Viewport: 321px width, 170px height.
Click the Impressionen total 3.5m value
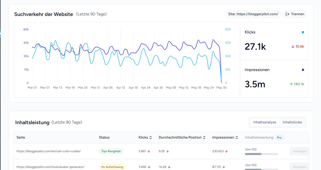255,84
